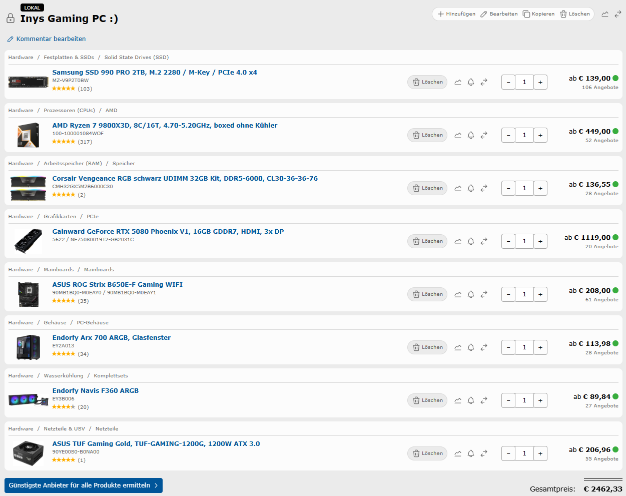The image size is (626, 496).
Task: Decrease quantity of ASUS TUF Gaming Gold PSU
Action: [x=508, y=453]
